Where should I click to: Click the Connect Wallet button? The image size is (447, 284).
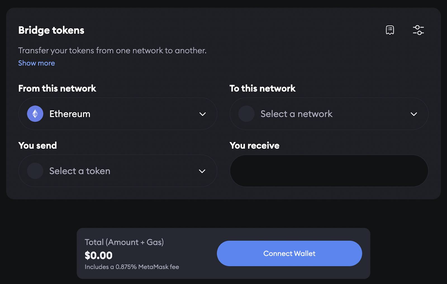(x=289, y=253)
